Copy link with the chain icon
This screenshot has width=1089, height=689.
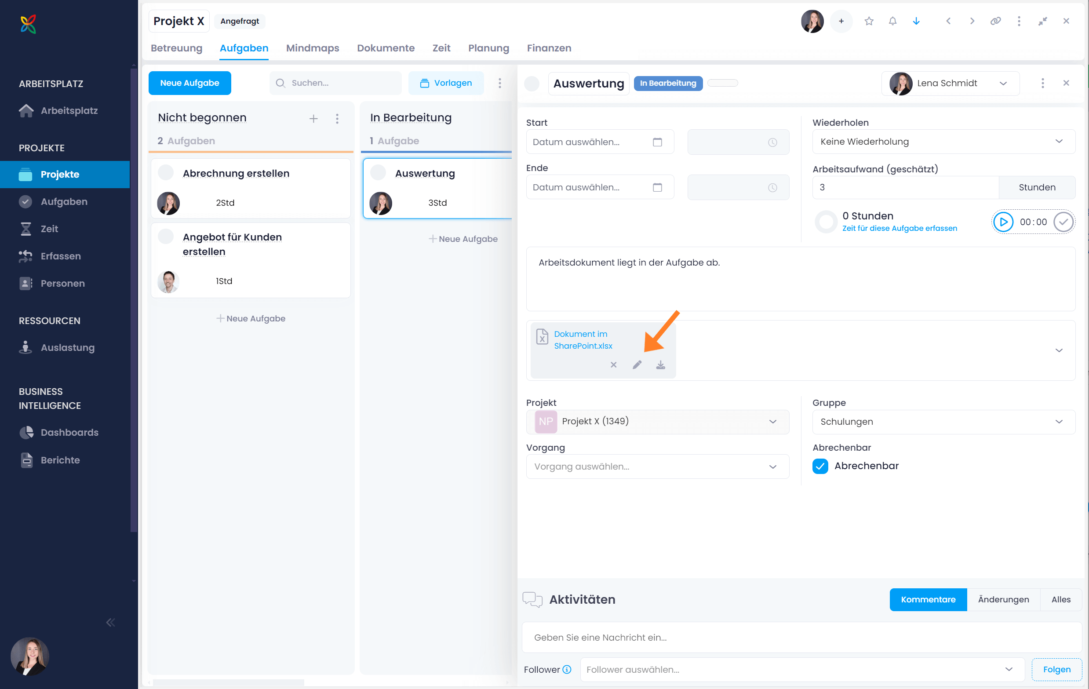[x=995, y=21]
